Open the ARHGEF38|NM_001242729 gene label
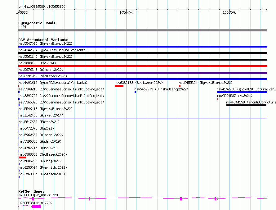The width and height of the screenshot is (276, 210). coord(38,195)
